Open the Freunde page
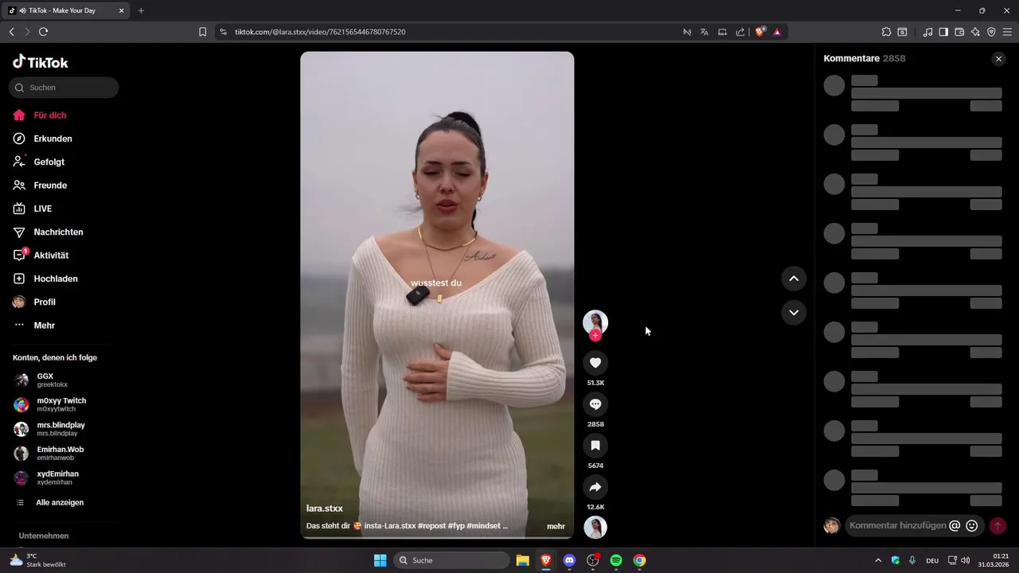This screenshot has height=573, width=1019. (40, 185)
